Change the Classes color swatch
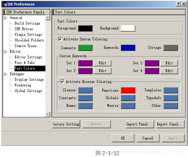 pyautogui.click(x=85, y=90)
